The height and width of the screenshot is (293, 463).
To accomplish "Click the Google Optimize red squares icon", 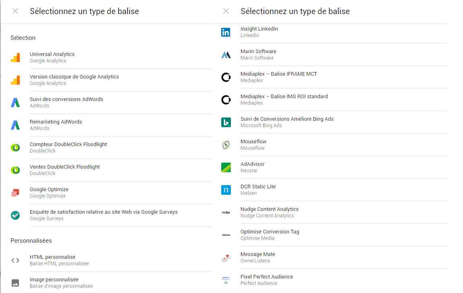I will click(x=15, y=192).
